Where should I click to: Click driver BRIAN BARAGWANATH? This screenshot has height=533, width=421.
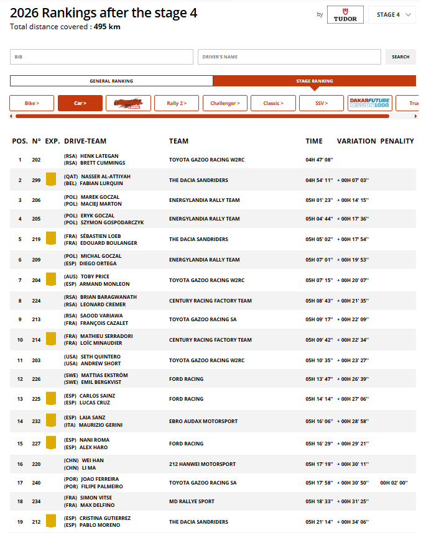coord(109,297)
